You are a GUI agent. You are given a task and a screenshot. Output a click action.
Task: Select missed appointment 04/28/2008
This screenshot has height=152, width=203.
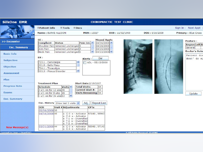click(103, 46)
